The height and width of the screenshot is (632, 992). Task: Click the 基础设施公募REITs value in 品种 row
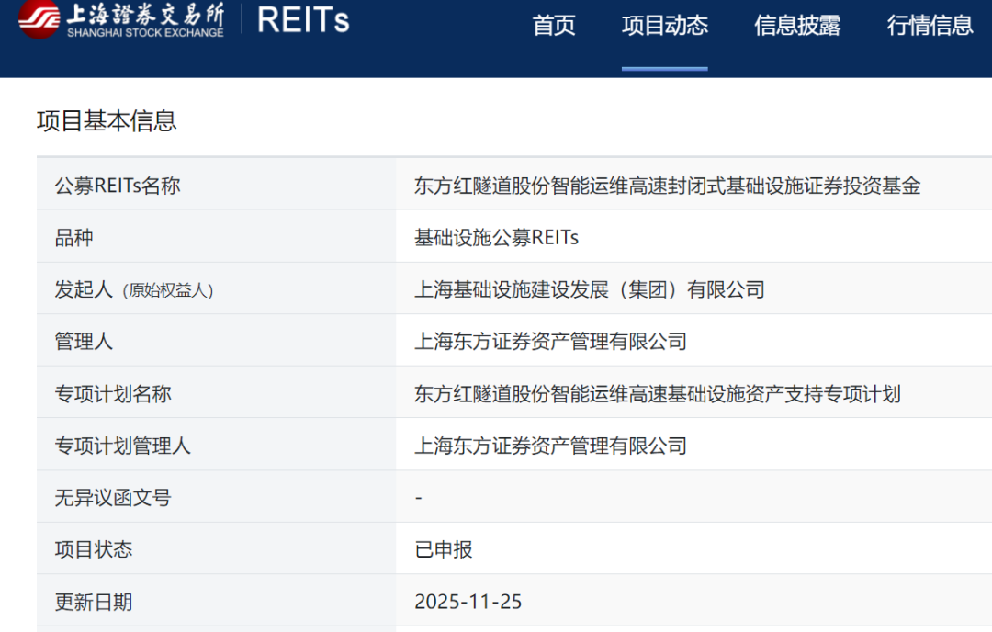coord(496,238)
